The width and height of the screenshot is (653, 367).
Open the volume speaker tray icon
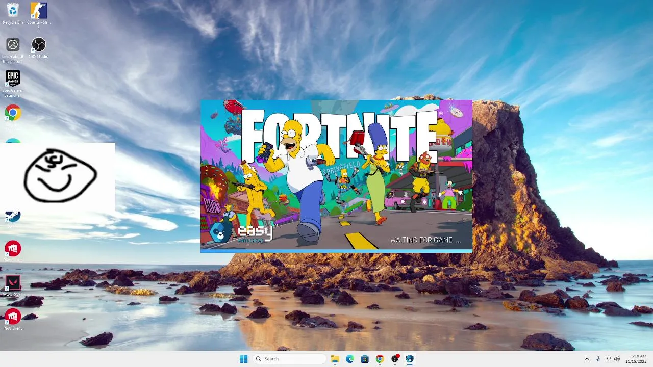(x=617, y=359)
